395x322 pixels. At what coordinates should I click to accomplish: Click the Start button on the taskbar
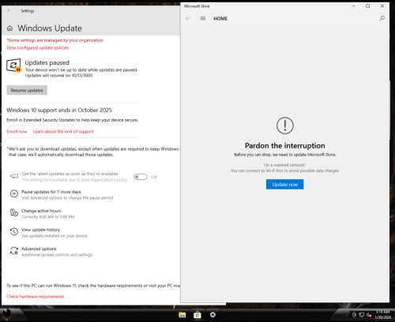[x=7, y=314]
